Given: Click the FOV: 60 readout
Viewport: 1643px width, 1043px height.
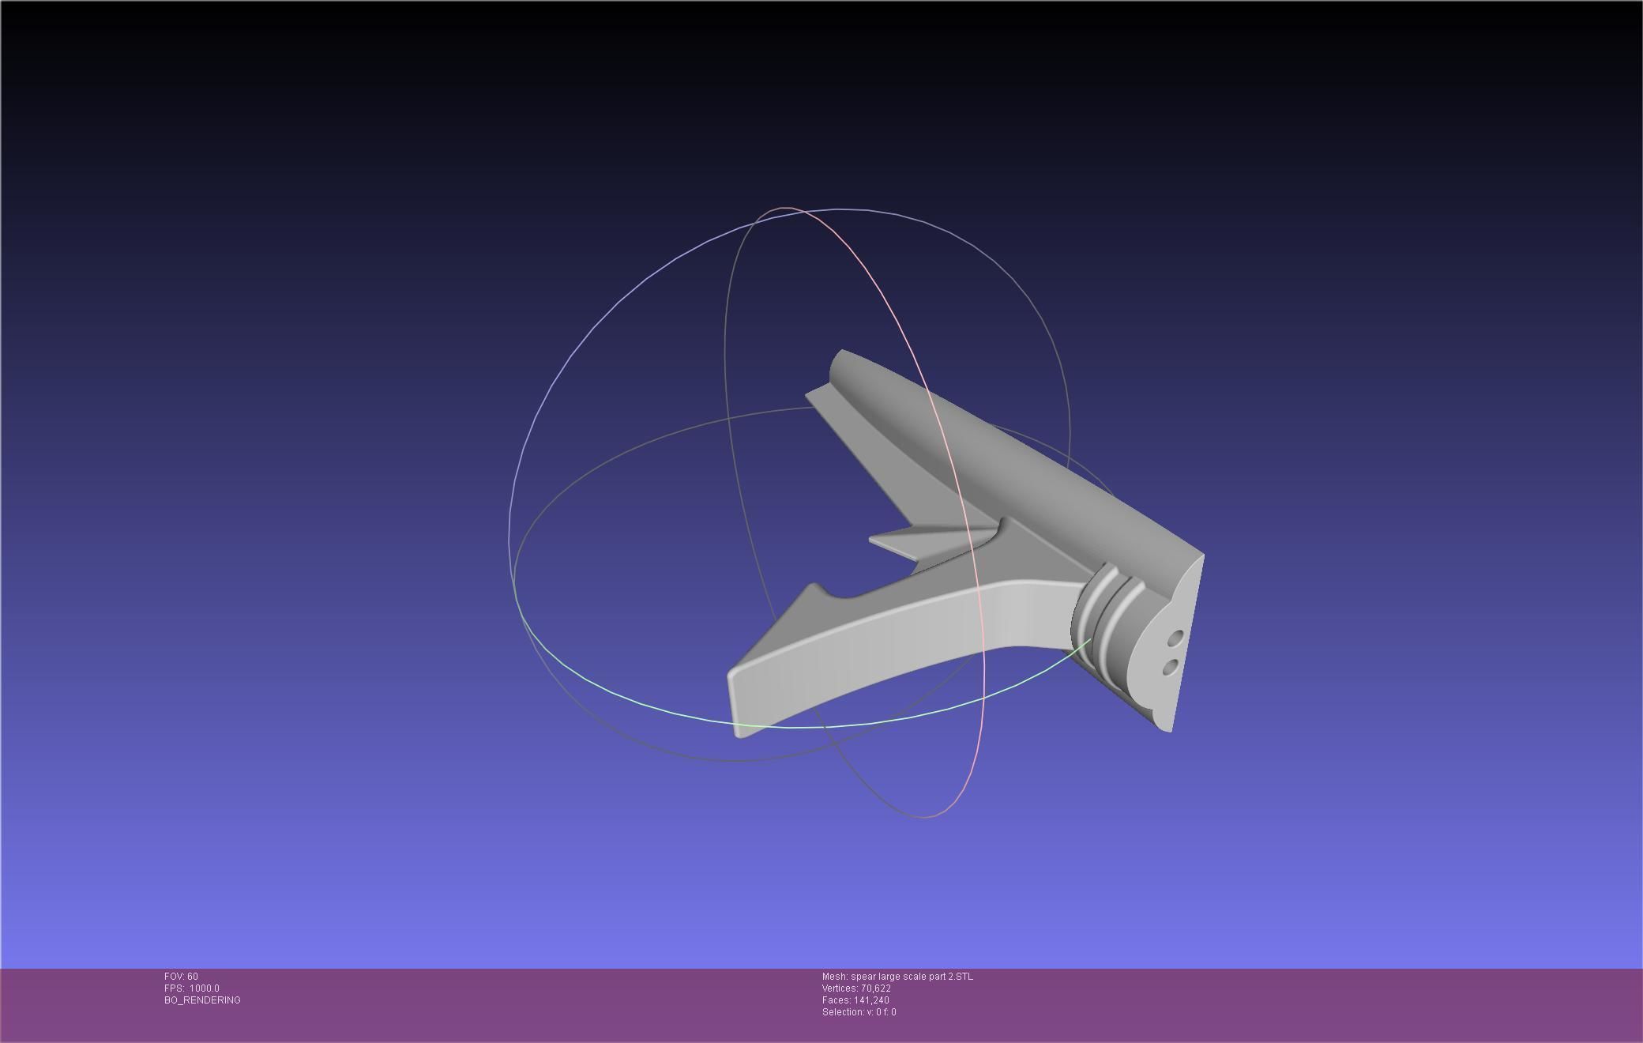Looking at the screenshot, I should pos(181,977).
